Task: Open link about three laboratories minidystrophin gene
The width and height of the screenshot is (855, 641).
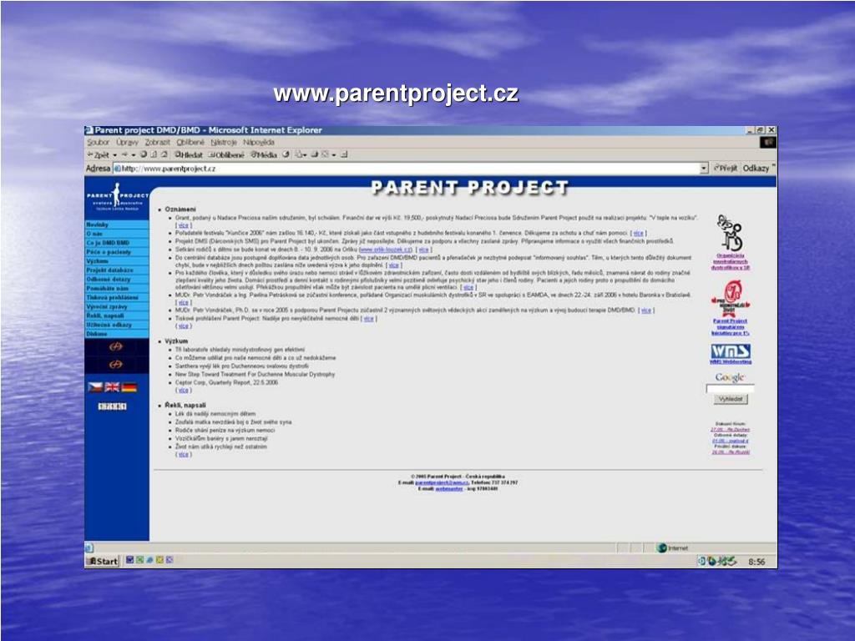Action: [240, 350]
